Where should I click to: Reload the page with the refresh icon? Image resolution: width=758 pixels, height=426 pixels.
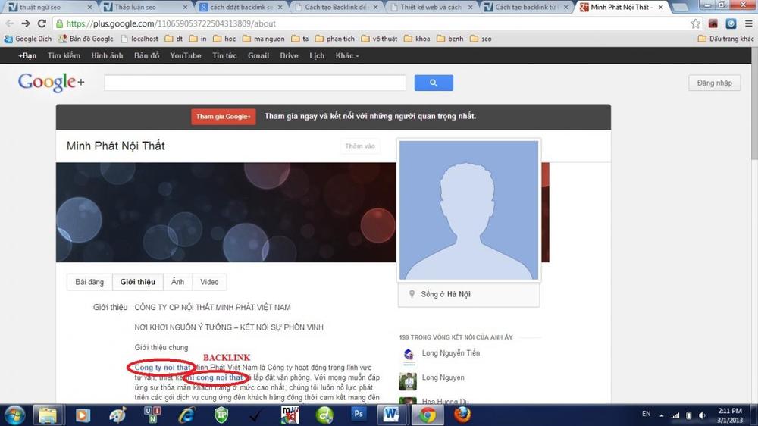click(42, 23)
